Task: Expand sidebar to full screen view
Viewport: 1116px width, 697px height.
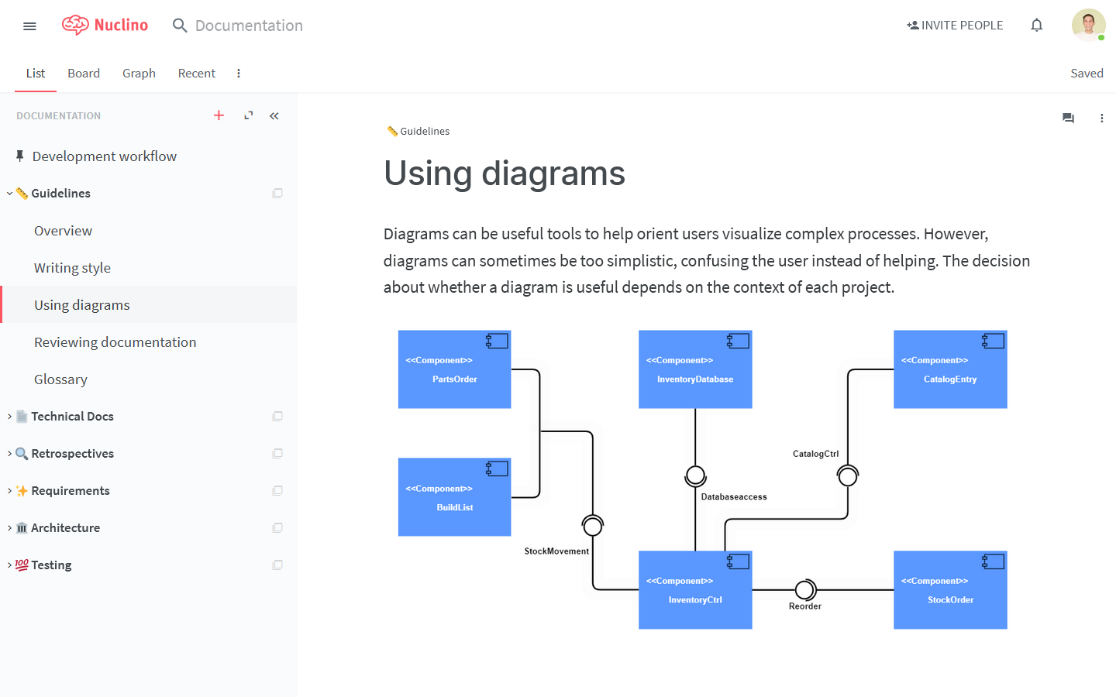Action: point(248,115)
